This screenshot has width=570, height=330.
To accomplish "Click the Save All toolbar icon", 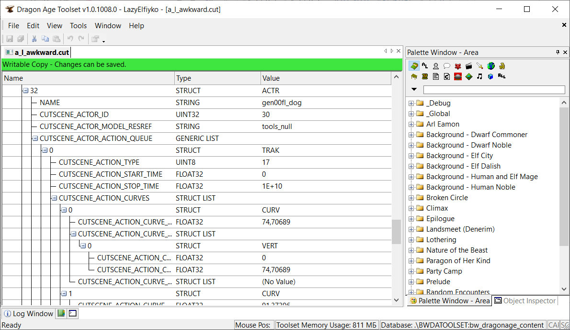I will [21, 39].
